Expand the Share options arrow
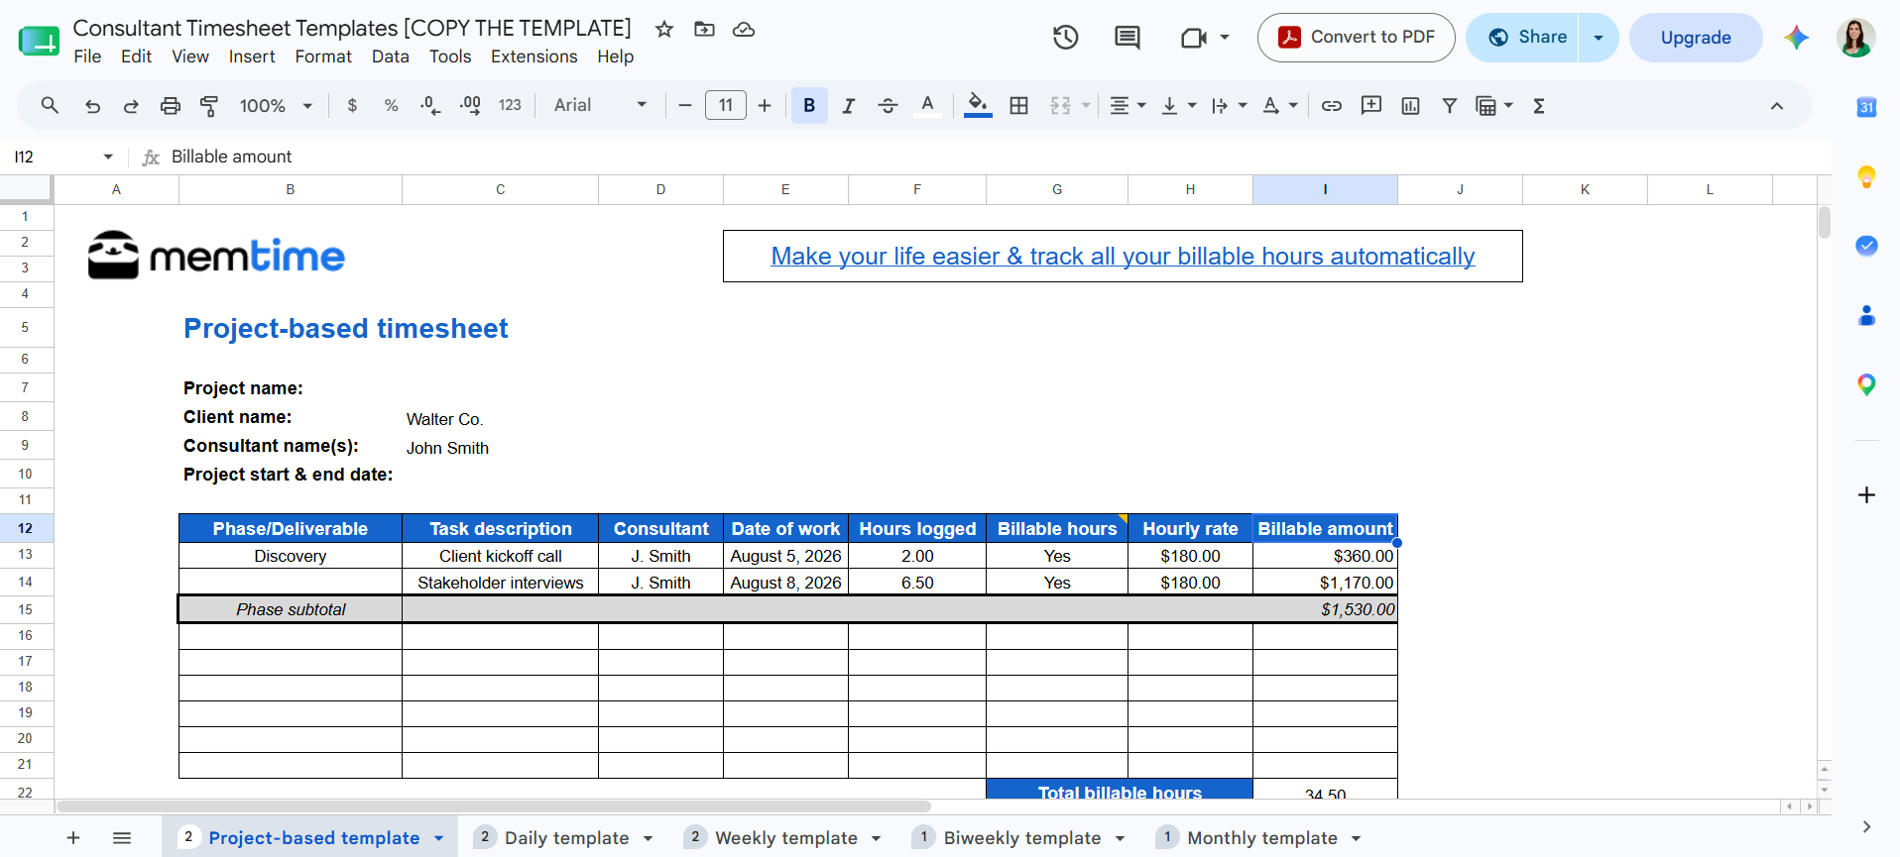 coord(1599,38)
